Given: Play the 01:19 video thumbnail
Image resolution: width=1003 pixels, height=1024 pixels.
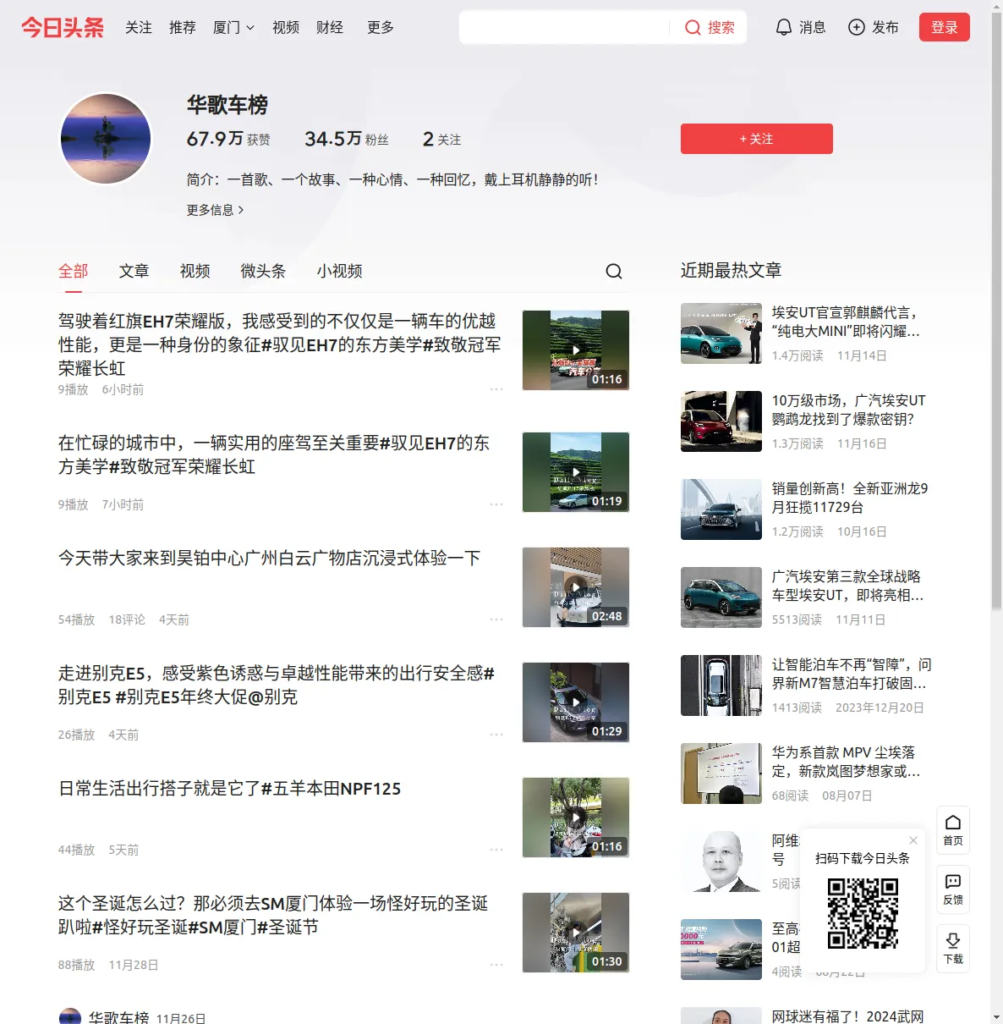Looking at the screenshot, I should tap(576, 472).
